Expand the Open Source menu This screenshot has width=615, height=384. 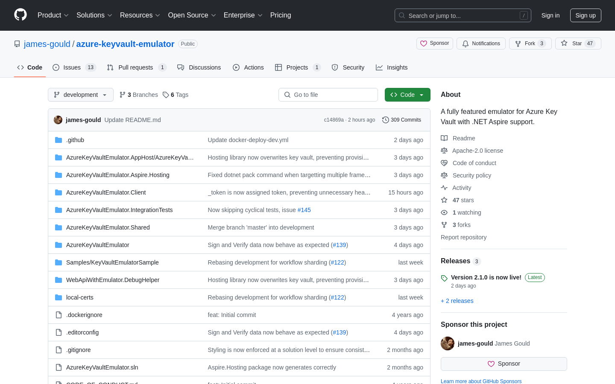click(x=192, y=15)
